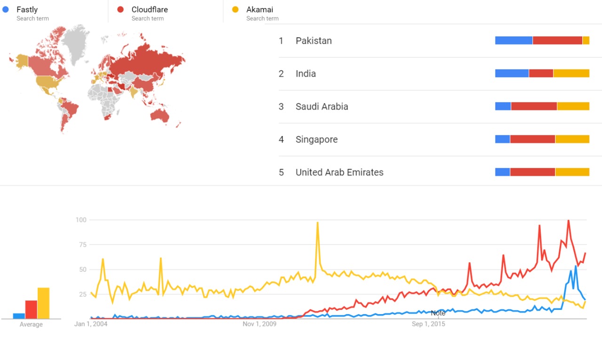
Task: Select the Cloudflare search term label
Action: pos(150,9)
